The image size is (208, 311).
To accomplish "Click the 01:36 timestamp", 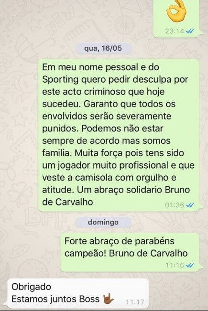I will click(x=175, y=205).
